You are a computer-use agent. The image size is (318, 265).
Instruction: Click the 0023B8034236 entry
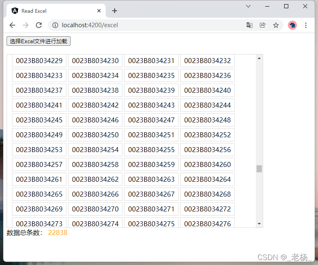(x=207, y=75)
